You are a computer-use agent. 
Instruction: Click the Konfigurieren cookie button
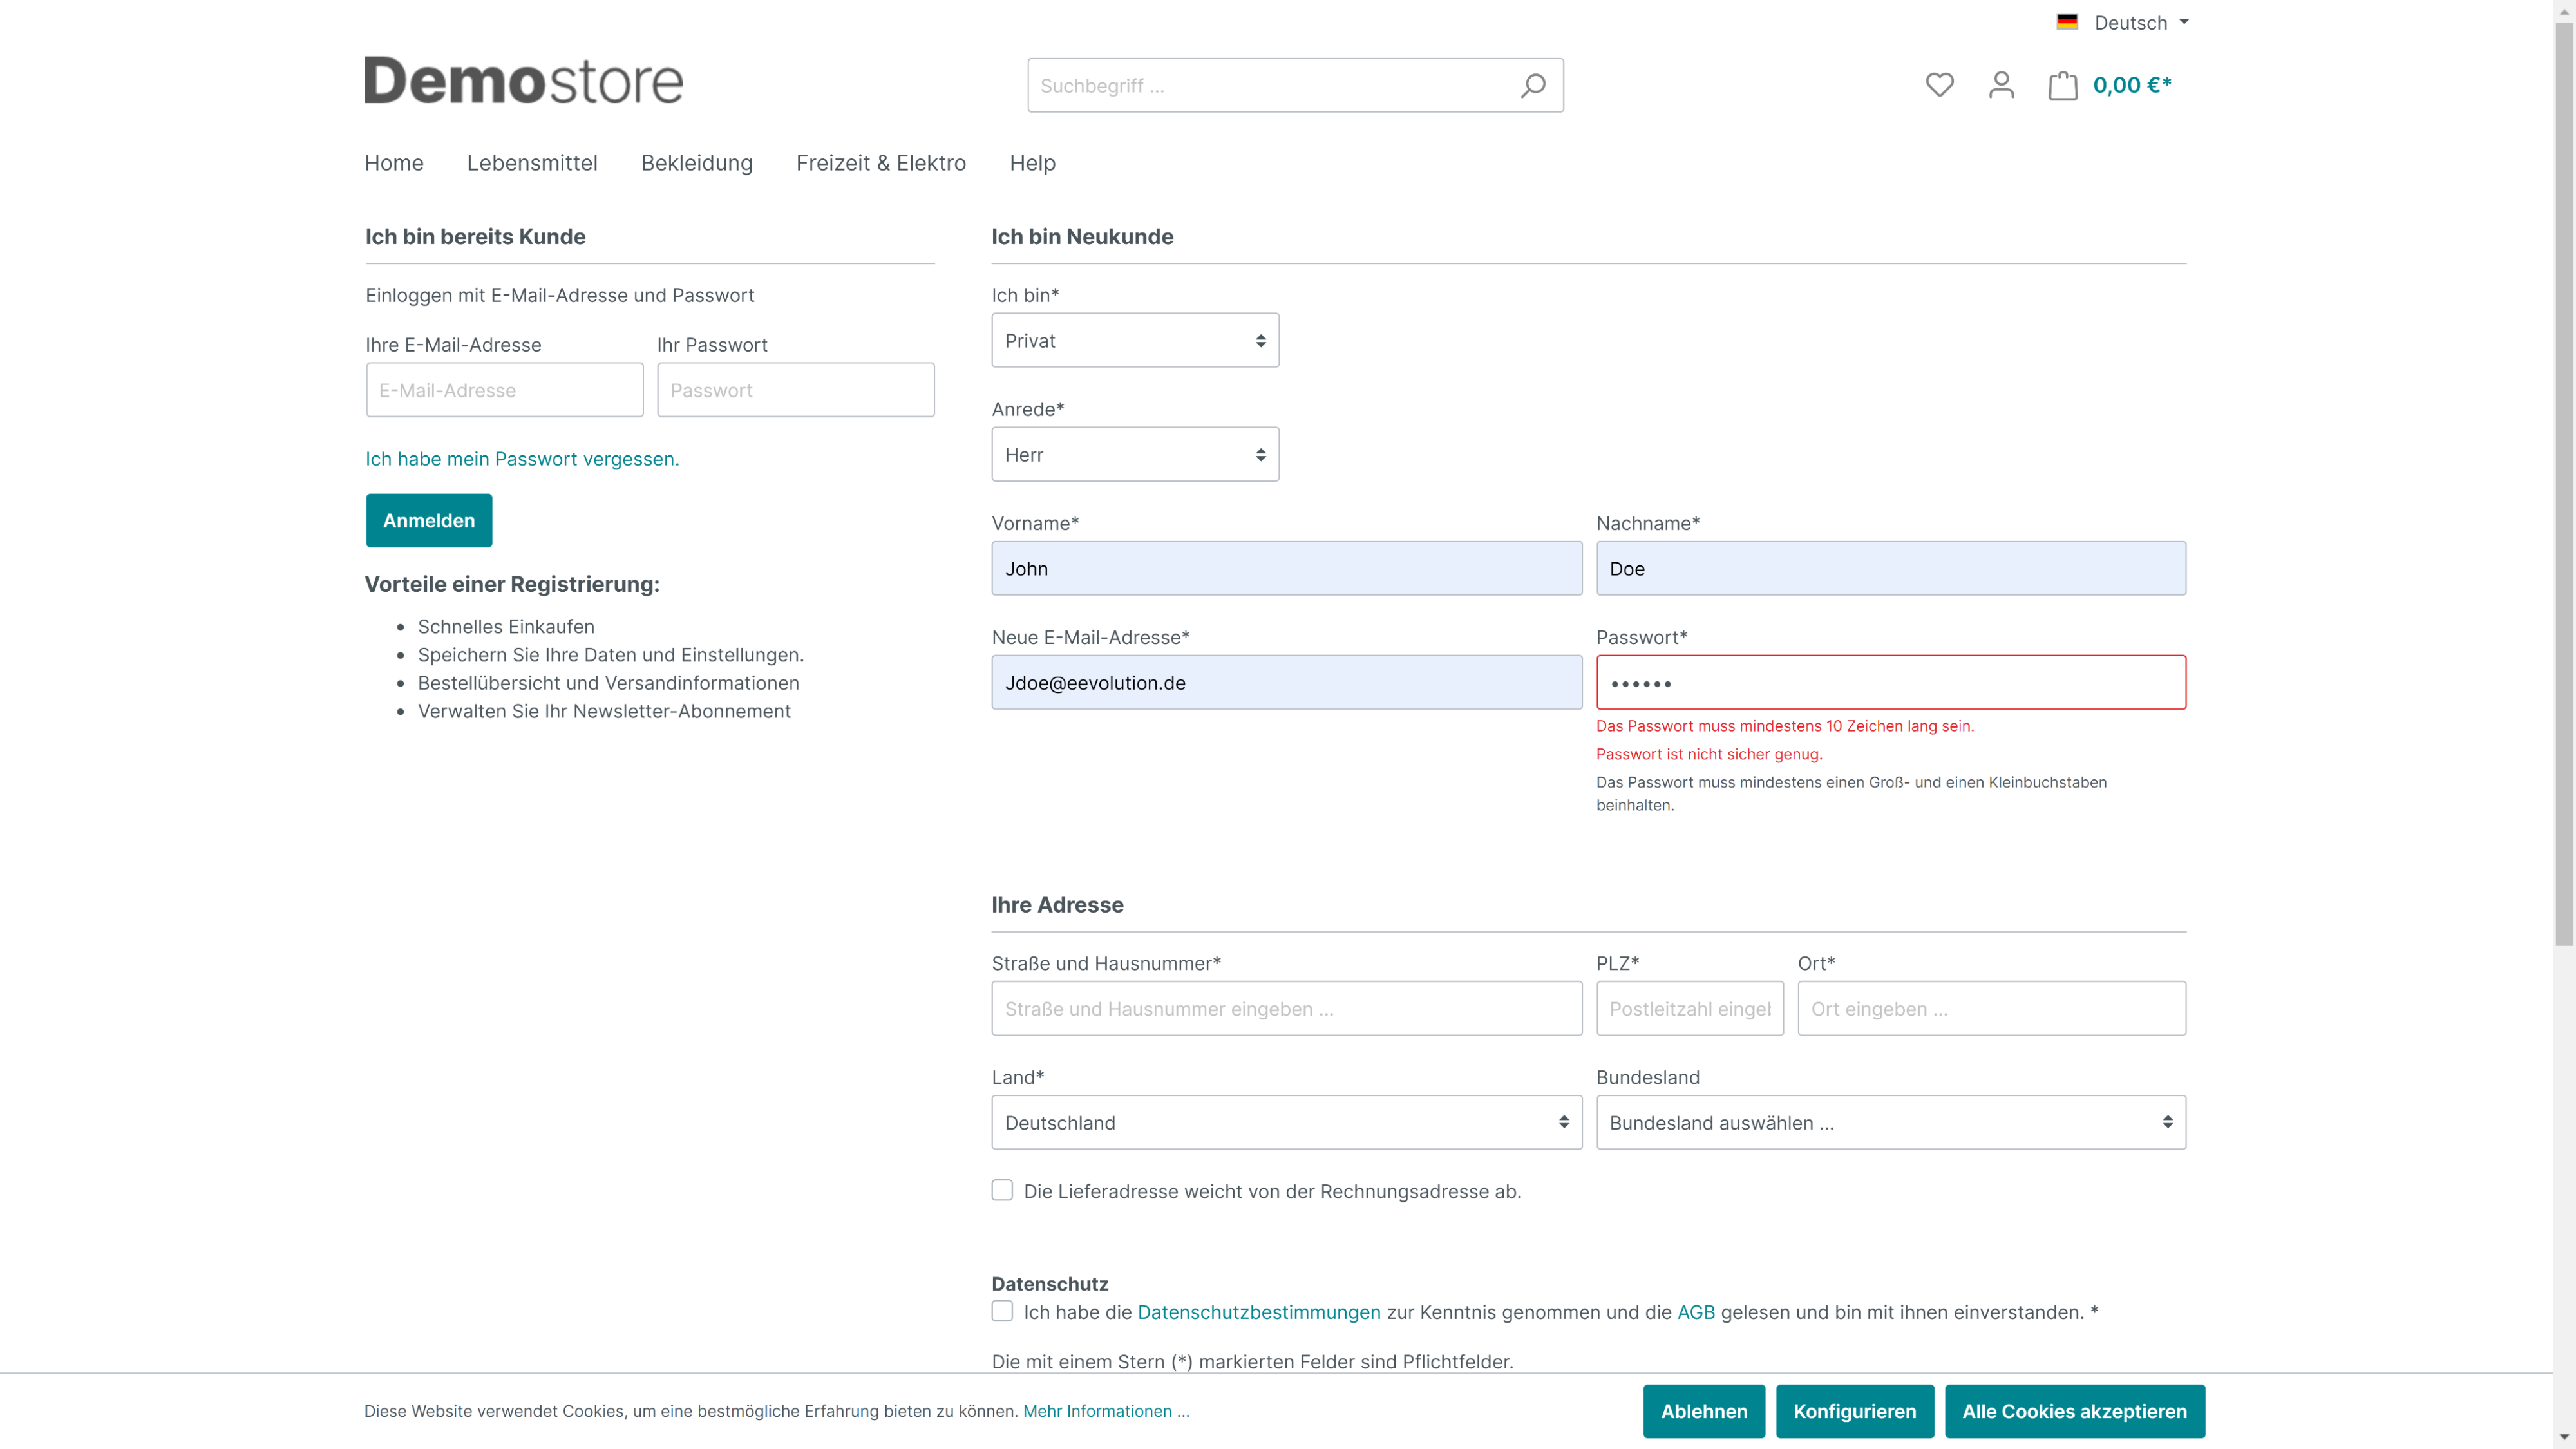(1855, 1411)
